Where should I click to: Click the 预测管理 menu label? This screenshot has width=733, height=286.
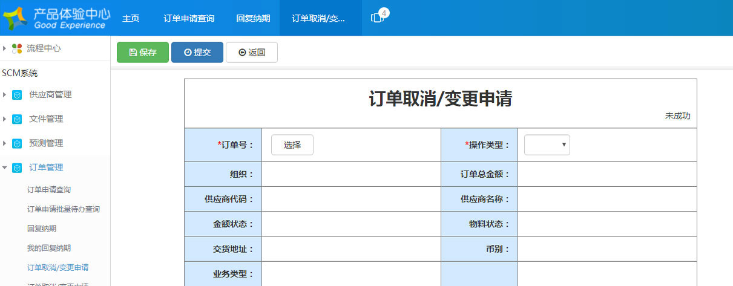coord(46,143)
